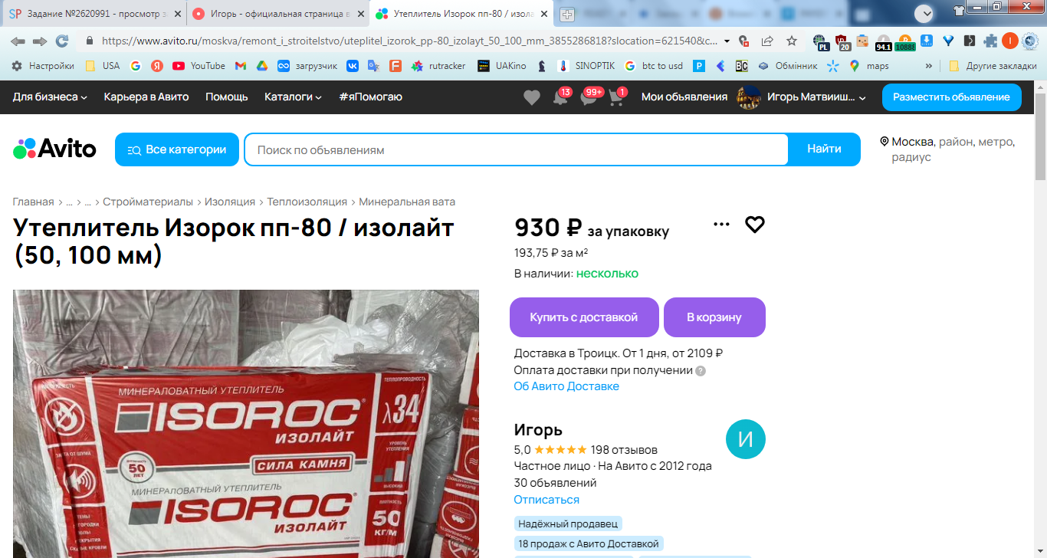Click Купить с доставкой
1047x558 pixels.
point(584,317)
